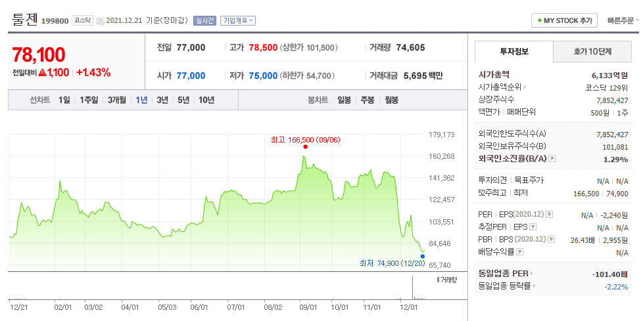Click the 코스닥 129위 rank value
Viewport: 643px width, 321px height.
coord(607,87)
